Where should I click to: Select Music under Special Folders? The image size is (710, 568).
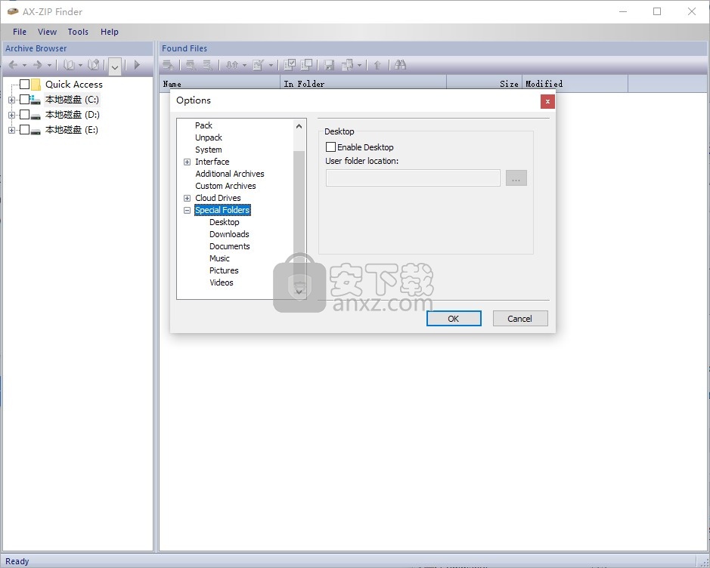(219, 258)
